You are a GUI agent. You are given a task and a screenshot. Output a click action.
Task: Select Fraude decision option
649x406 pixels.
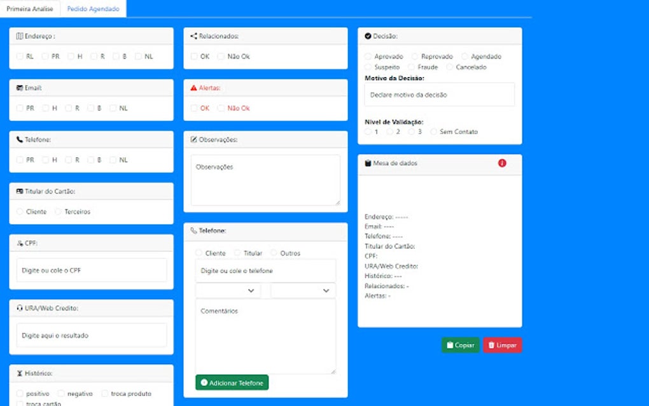[411, 67]
